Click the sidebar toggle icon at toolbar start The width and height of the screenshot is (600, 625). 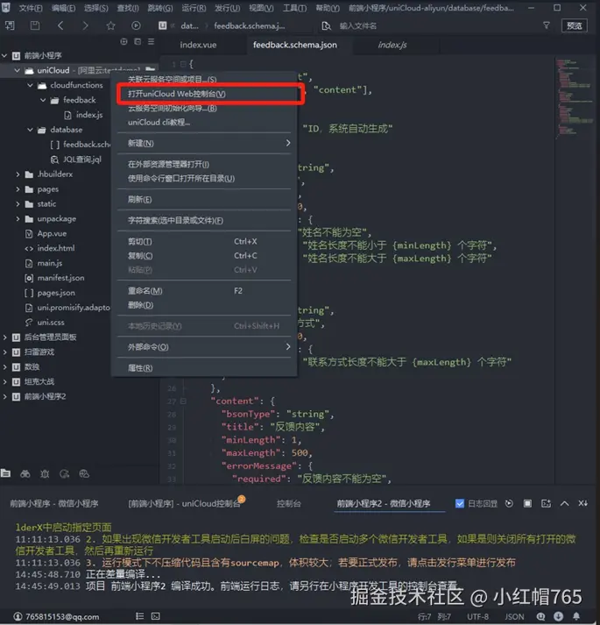click(x=10, y=25)
